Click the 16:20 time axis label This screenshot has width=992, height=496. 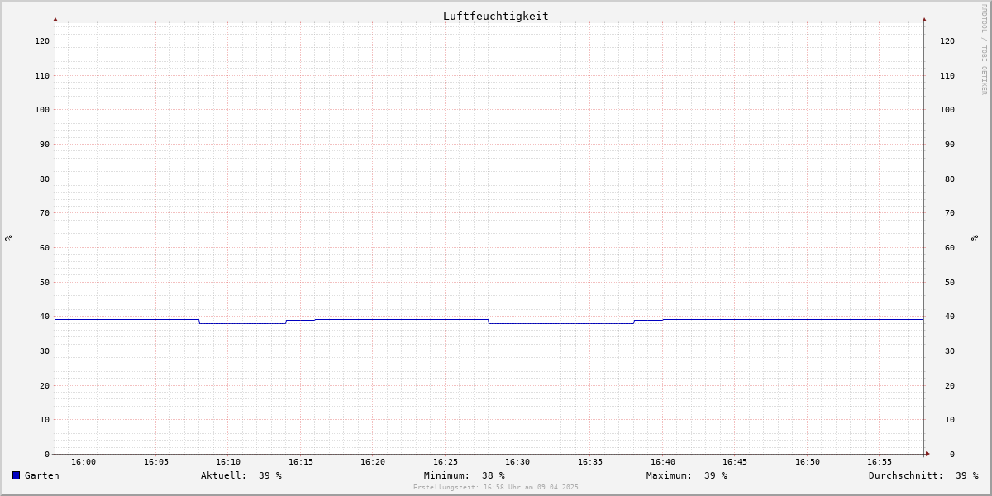(373, 462)
